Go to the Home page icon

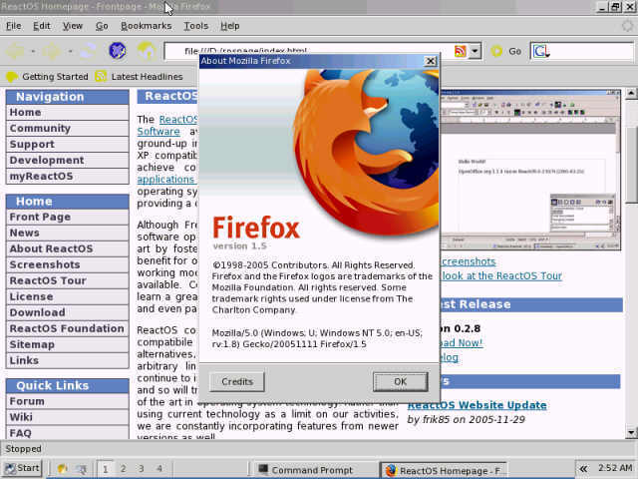(x=147, y=51)
